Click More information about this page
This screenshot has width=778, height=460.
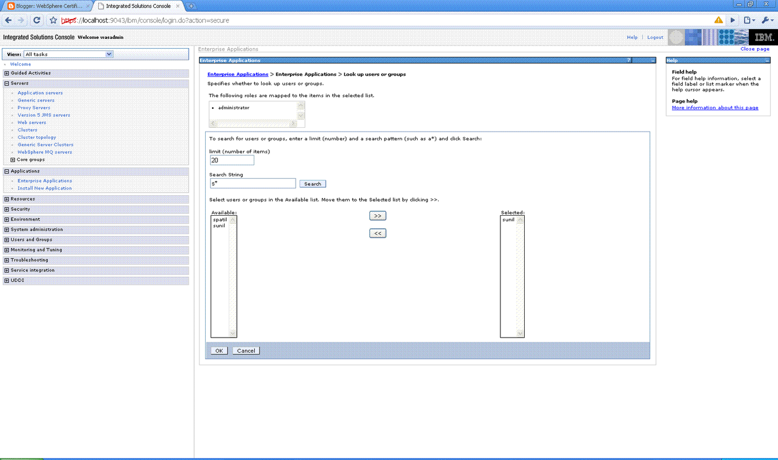715,108
